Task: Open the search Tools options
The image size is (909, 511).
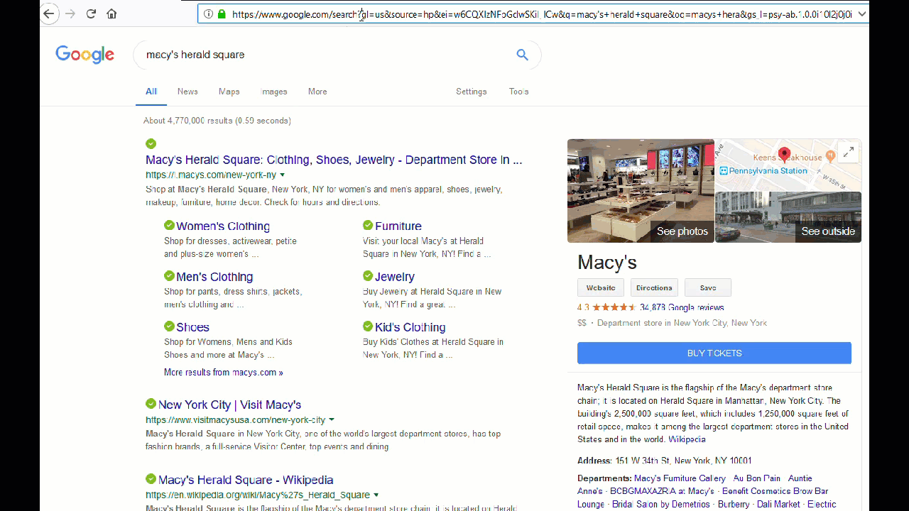Action: point(519,92)
